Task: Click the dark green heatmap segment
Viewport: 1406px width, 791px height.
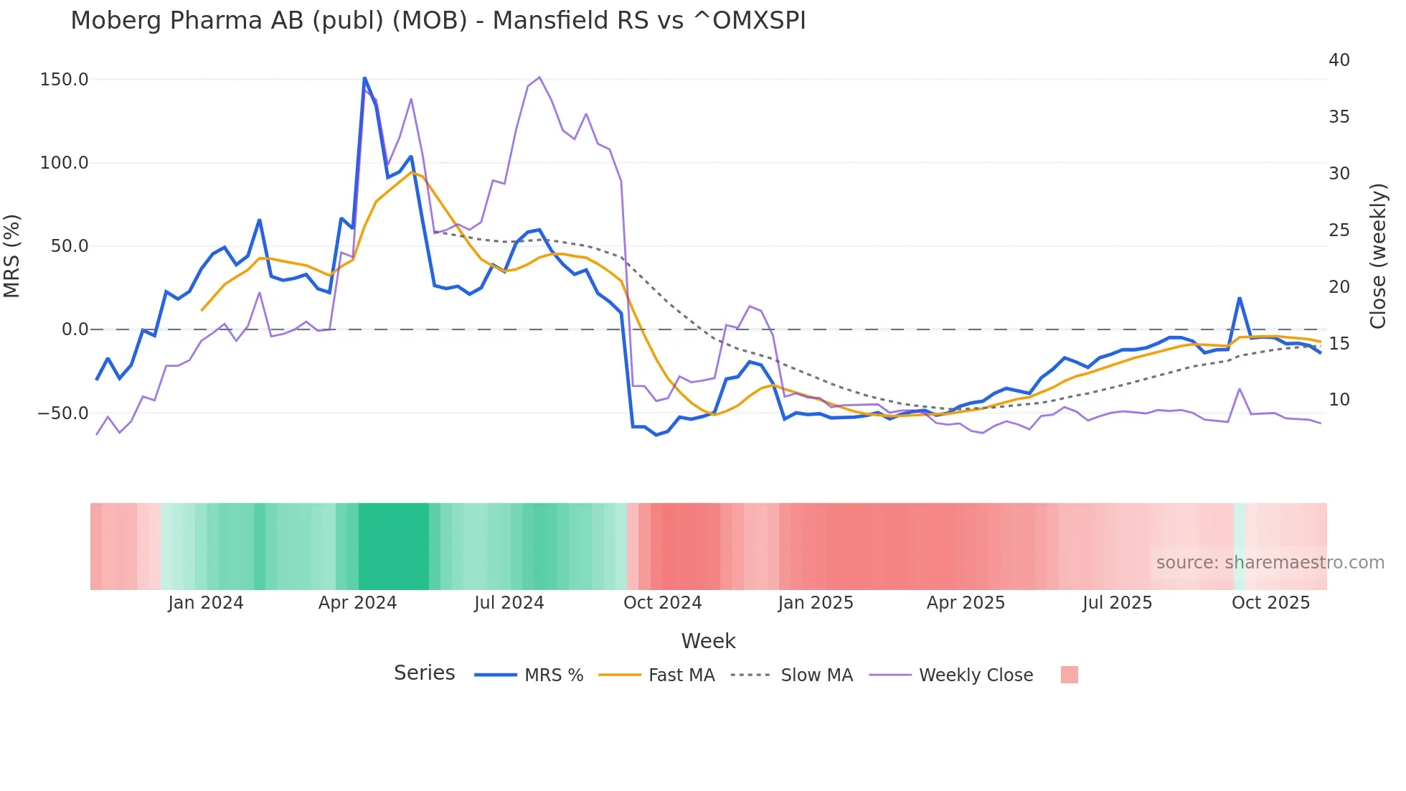Action: [x=394, y=546]
